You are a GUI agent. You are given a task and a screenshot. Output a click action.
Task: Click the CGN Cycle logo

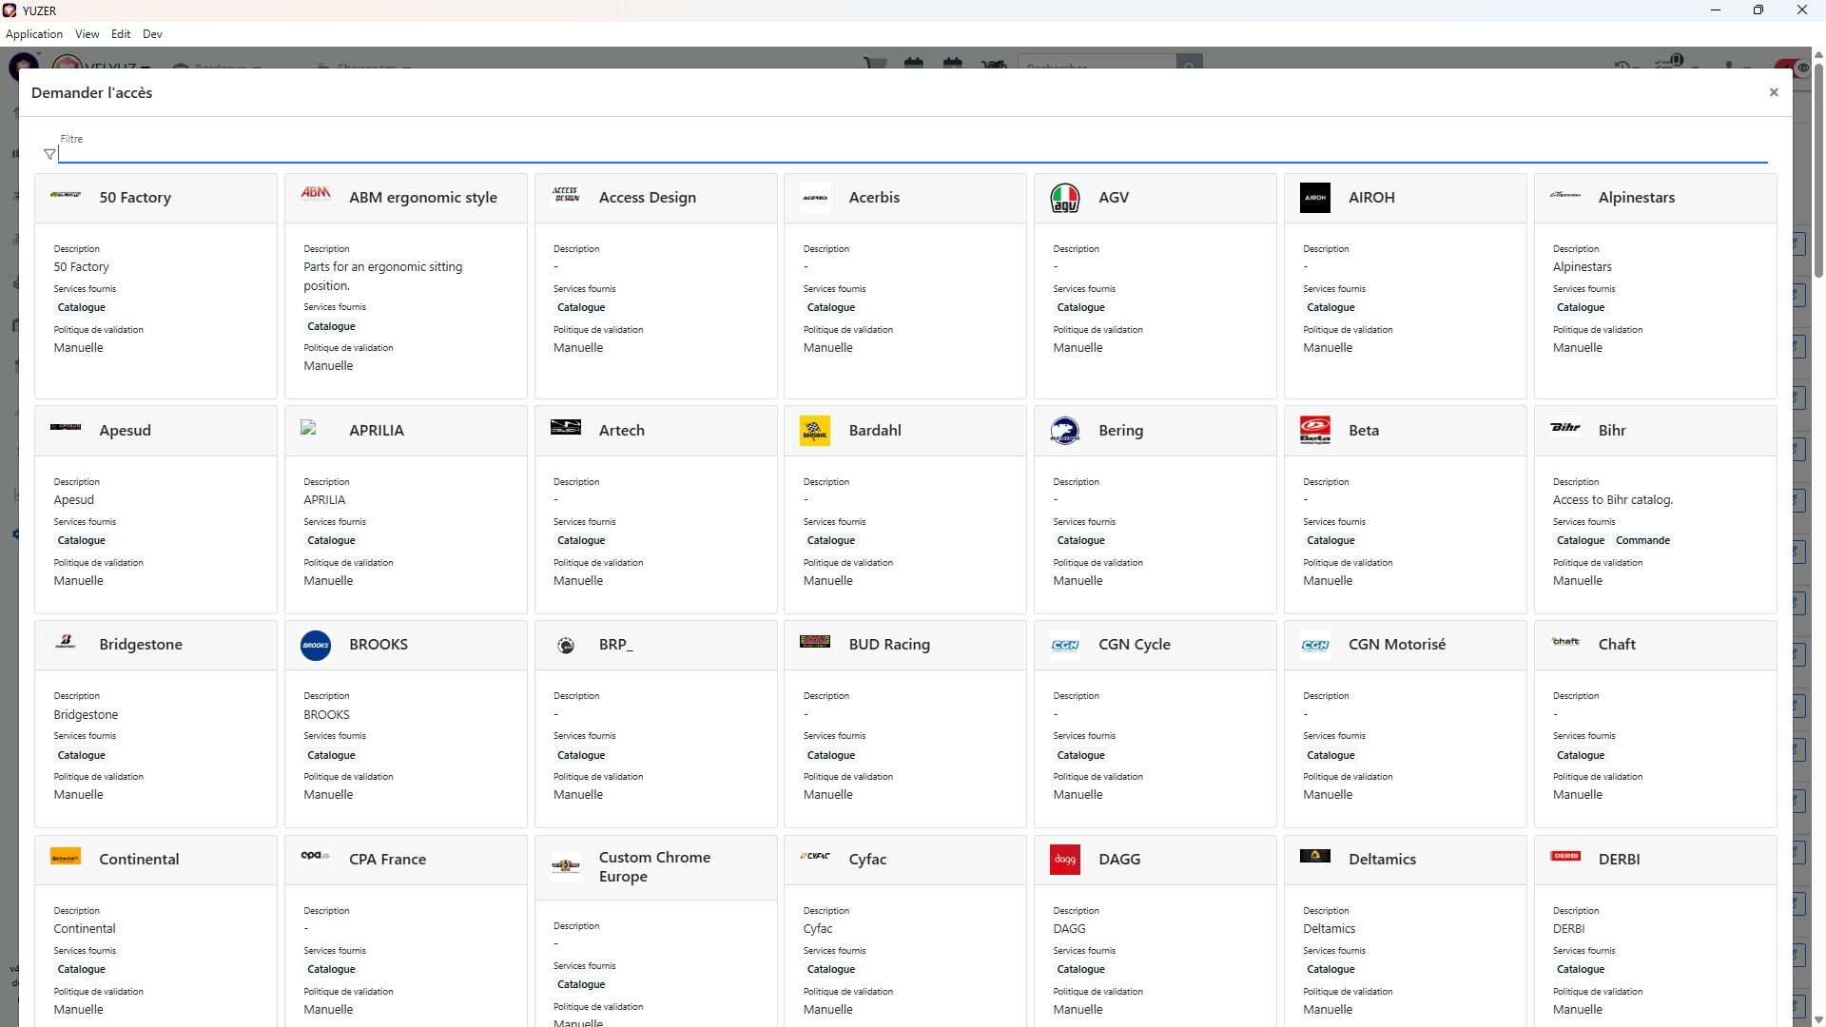(x=1064, y=645)
